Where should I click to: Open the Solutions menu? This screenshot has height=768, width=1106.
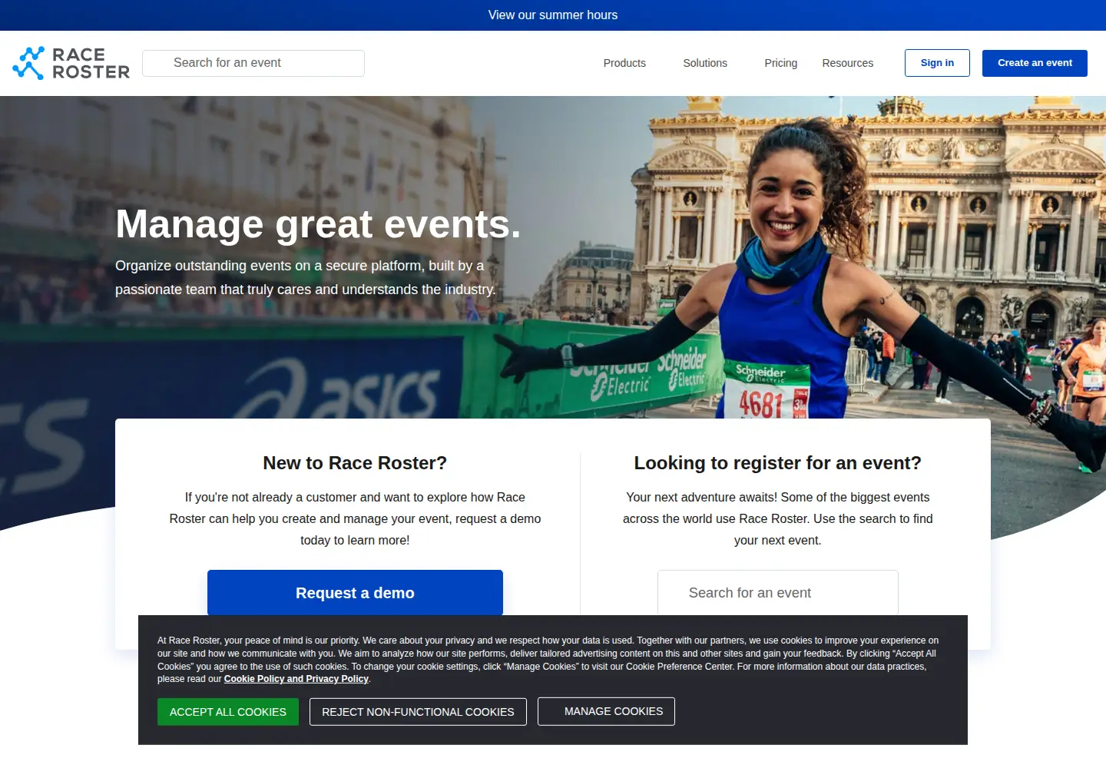click(705, 63)
